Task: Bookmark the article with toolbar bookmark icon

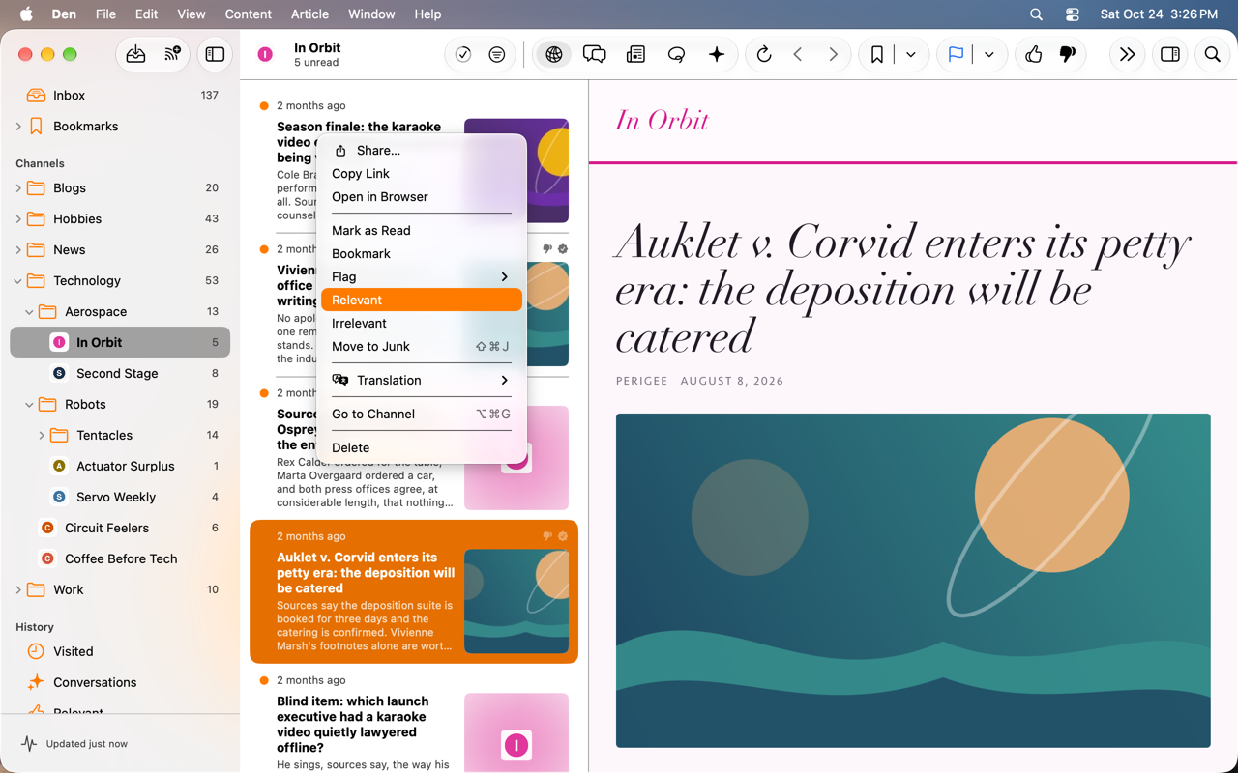Action: pos(877,55)
